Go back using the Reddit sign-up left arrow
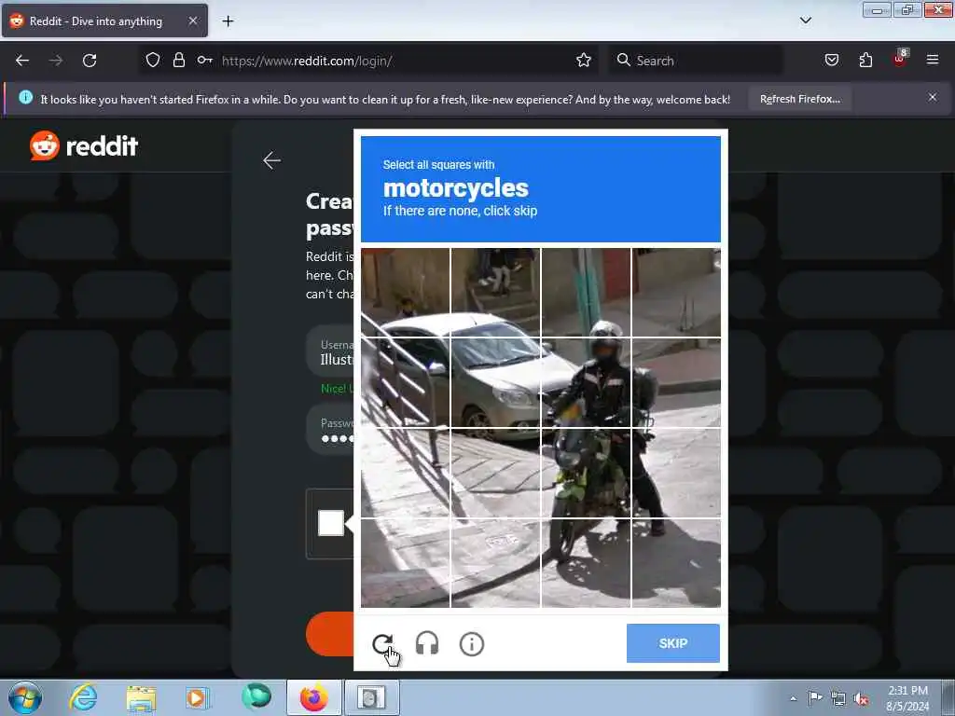This screenshot has width=955, height=716. 271,160
